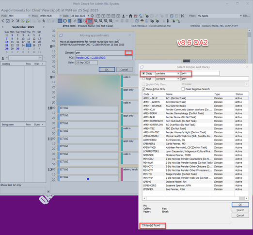Click the person with green refresh arrows icon
The width and height of the screenshot is (253, 235).
pyautogui.click(x=178, y=21)
